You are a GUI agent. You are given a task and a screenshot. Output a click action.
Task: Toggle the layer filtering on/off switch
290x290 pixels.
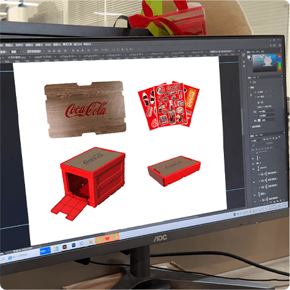280,136
